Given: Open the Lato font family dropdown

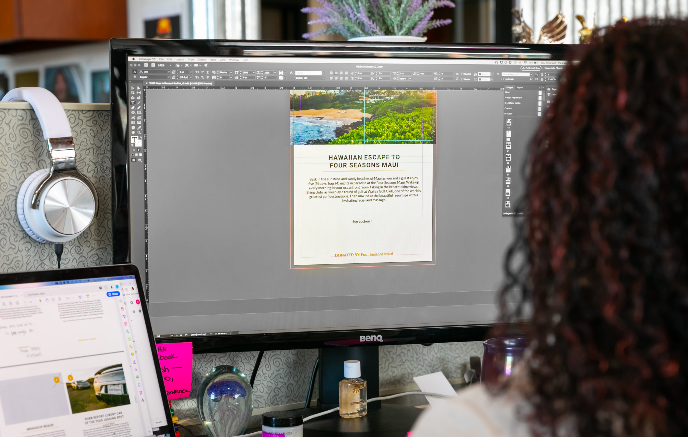Looking at the screenshot, I should pyautogui.click(x=169, y=72).
